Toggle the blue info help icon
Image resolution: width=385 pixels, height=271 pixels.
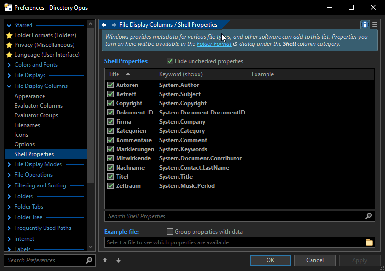click(365, 25)
